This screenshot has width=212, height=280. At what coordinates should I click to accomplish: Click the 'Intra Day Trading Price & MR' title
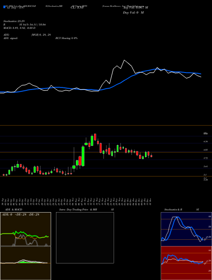click(x=78, y=210)
